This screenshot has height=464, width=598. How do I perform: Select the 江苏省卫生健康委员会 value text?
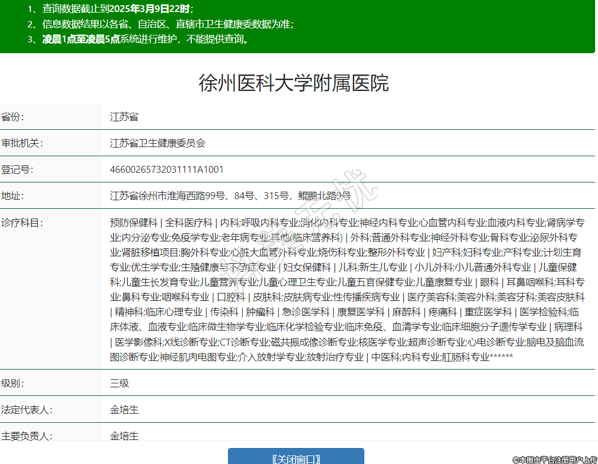click(158, 143)
